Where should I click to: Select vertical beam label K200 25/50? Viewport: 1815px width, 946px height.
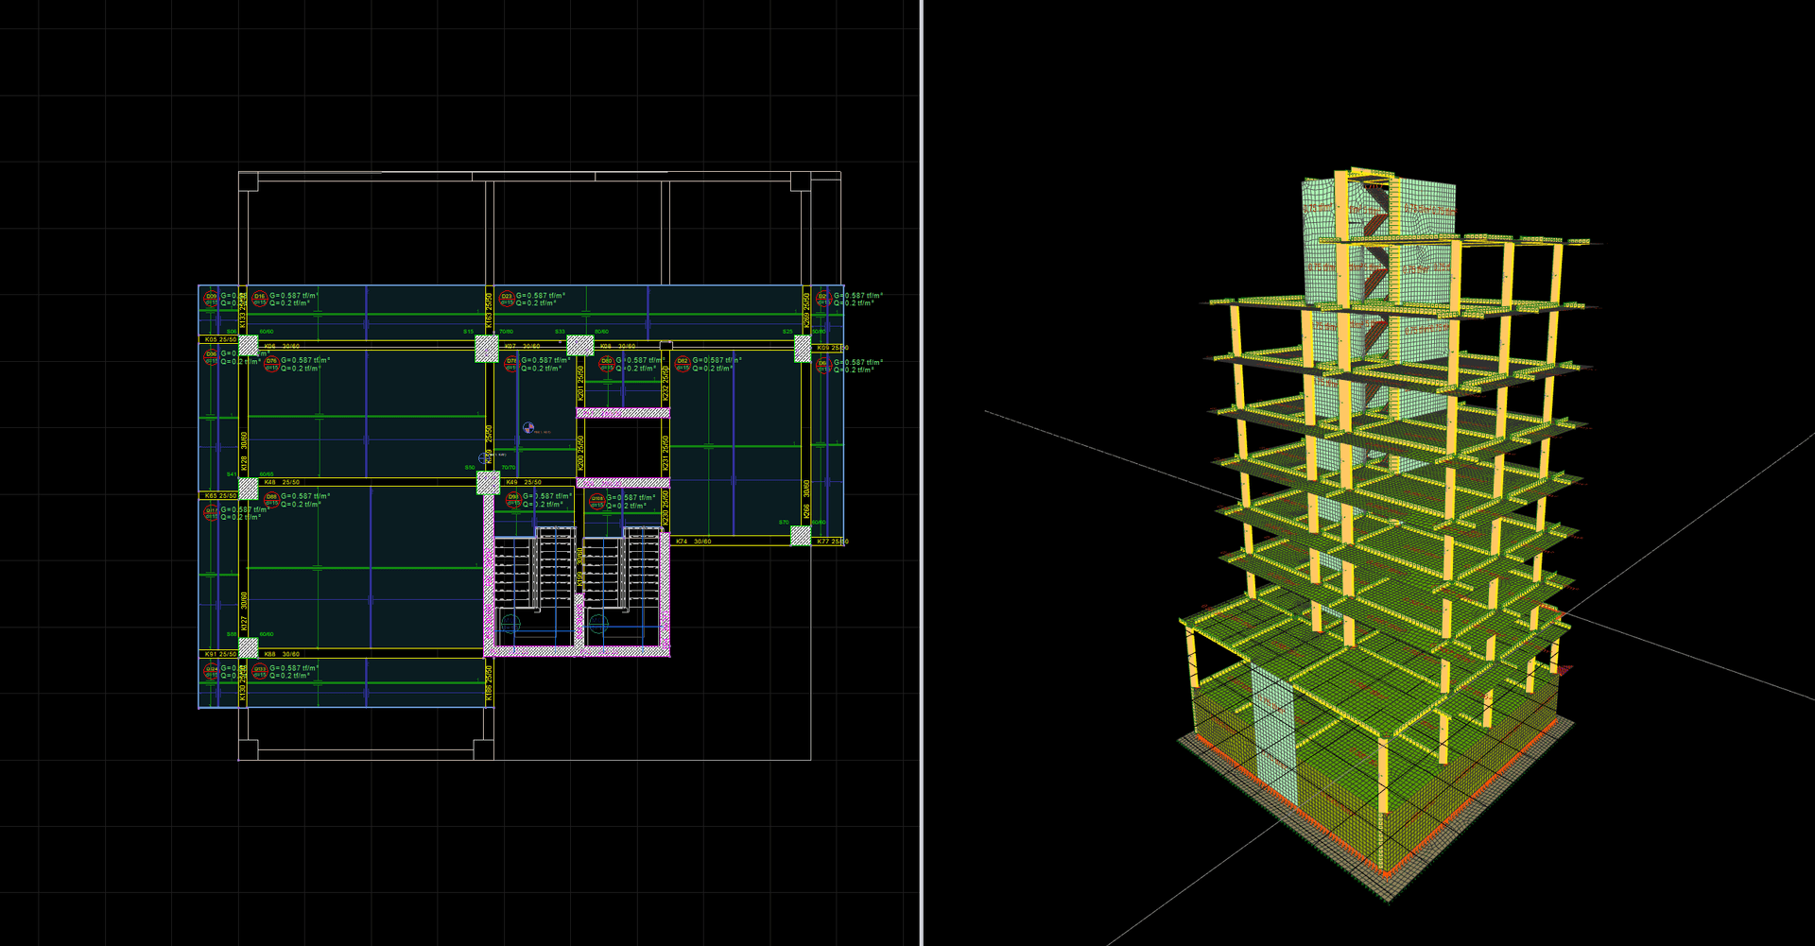pyautogui.click(x=580, y=455)
